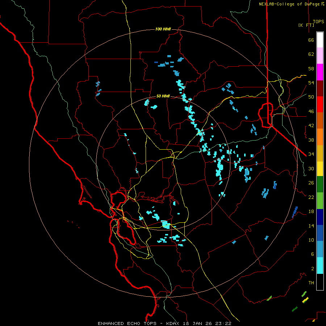Click the yellow legend swatch
Image resolution: width=326 pixels, height=326 pixels.
(x=320, y=169)
